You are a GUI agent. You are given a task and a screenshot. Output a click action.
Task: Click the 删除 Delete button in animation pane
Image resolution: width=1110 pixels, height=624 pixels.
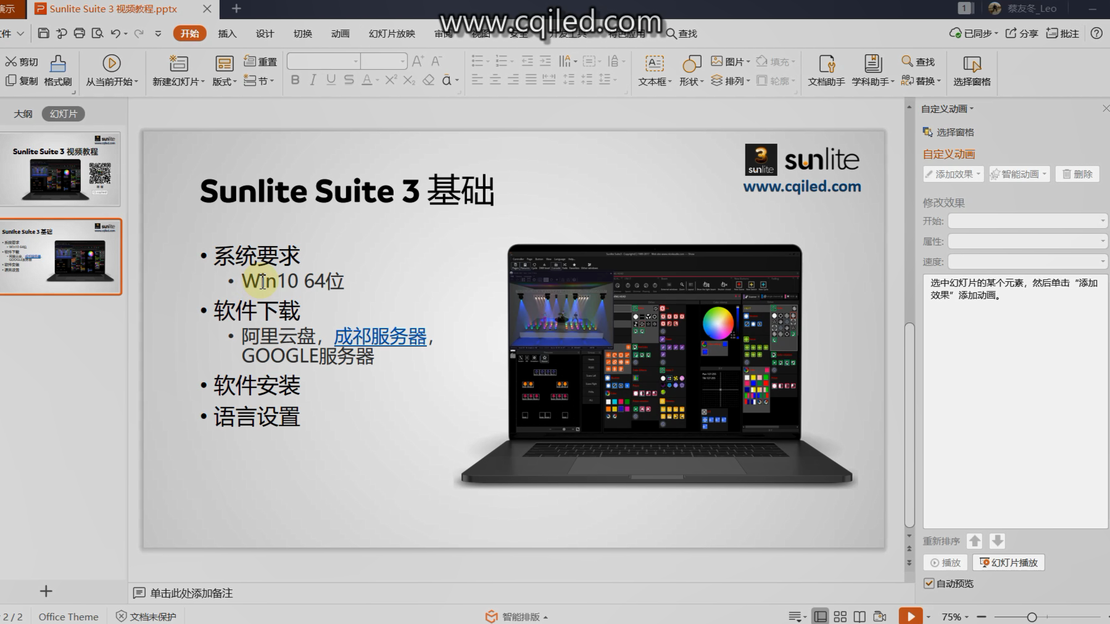[x=1077, y=174]
